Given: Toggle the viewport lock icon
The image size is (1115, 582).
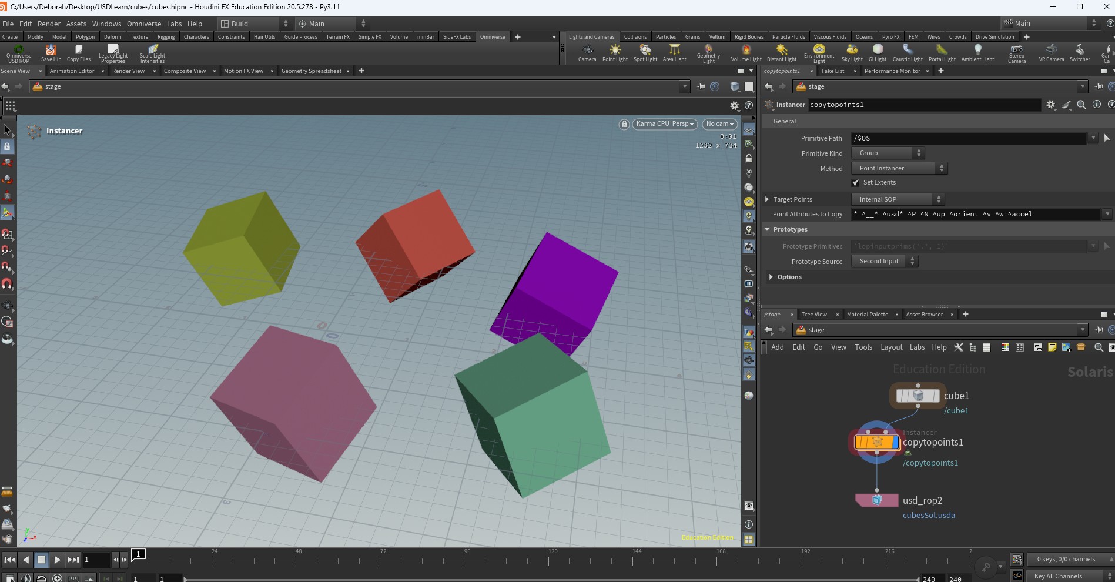Looking at the screenshot, I should pyautogui.click(x=624, y=124).
